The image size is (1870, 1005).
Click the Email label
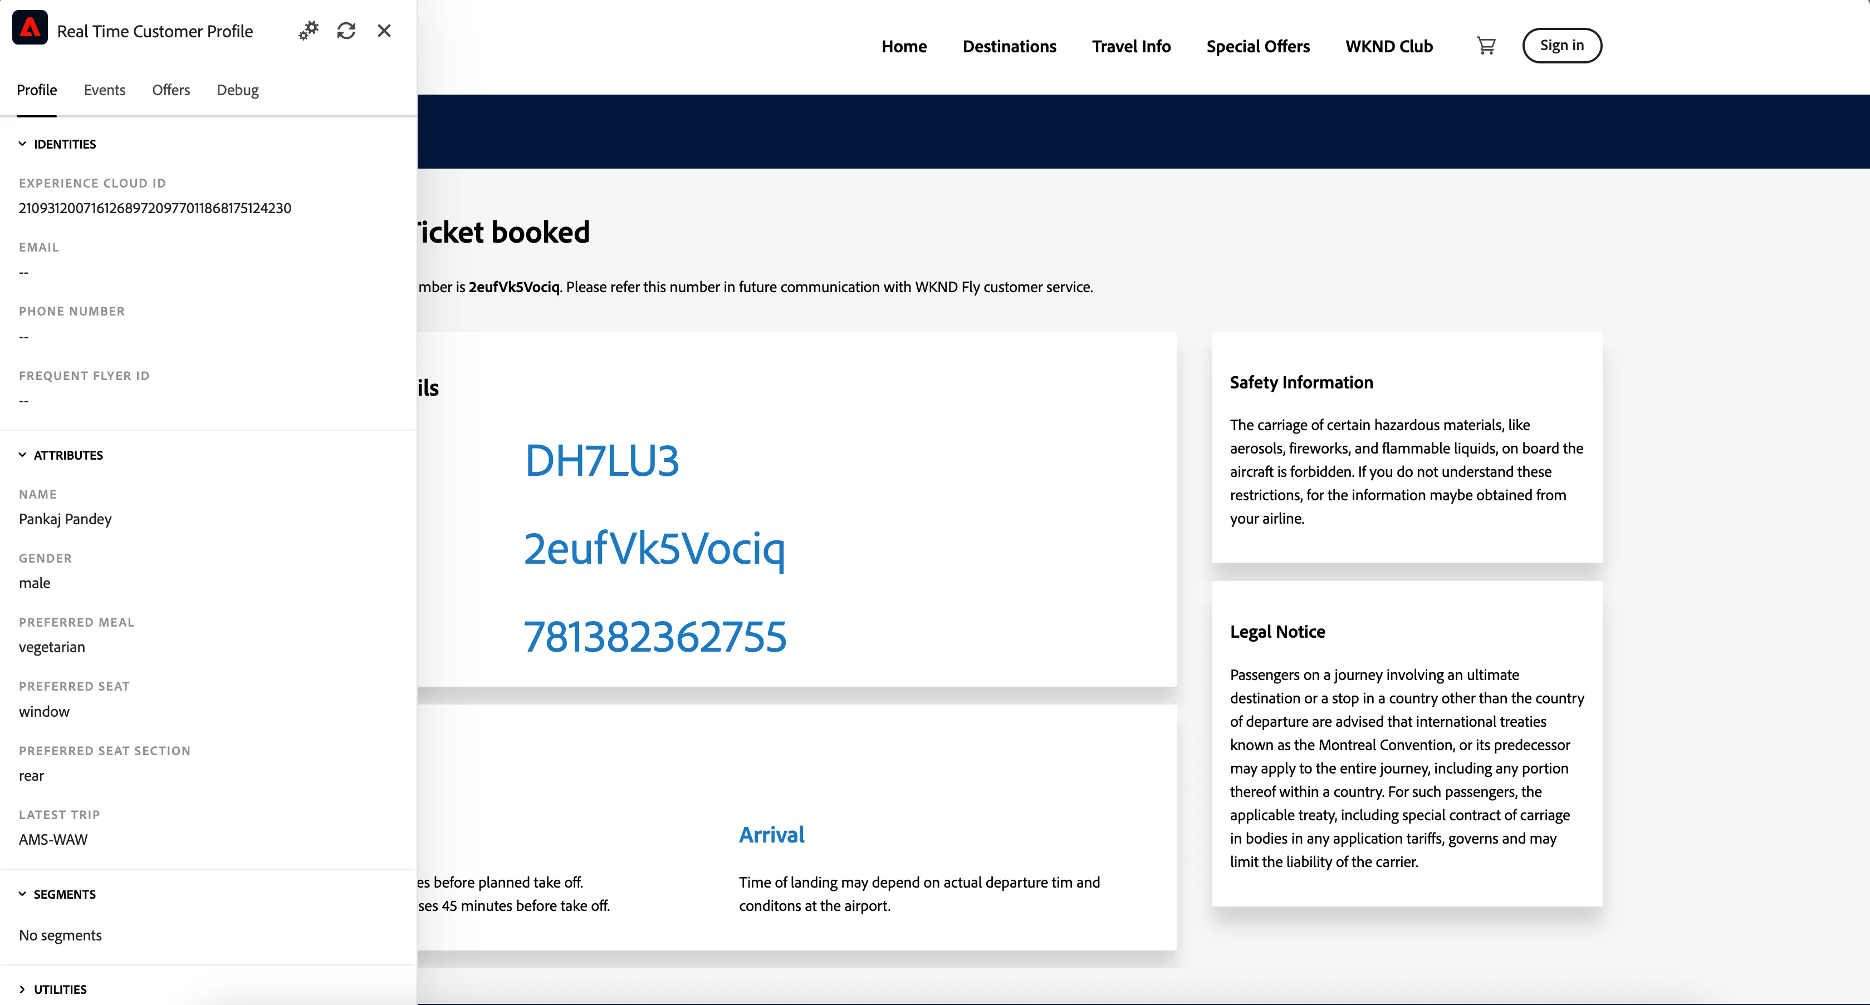[39, 248]
